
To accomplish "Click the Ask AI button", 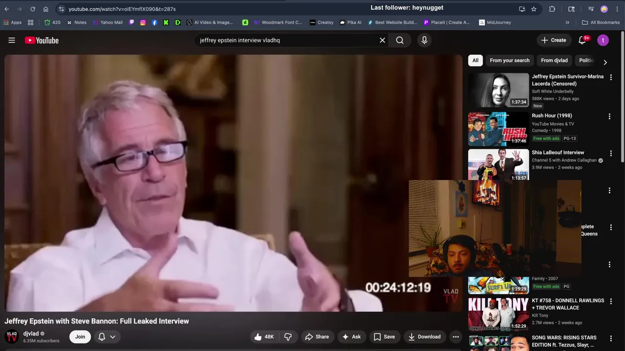I will tap(352, 337).
